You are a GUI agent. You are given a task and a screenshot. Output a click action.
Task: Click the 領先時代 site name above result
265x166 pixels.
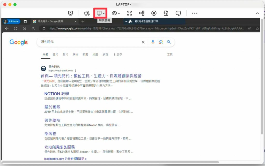(x=54, y=66)
